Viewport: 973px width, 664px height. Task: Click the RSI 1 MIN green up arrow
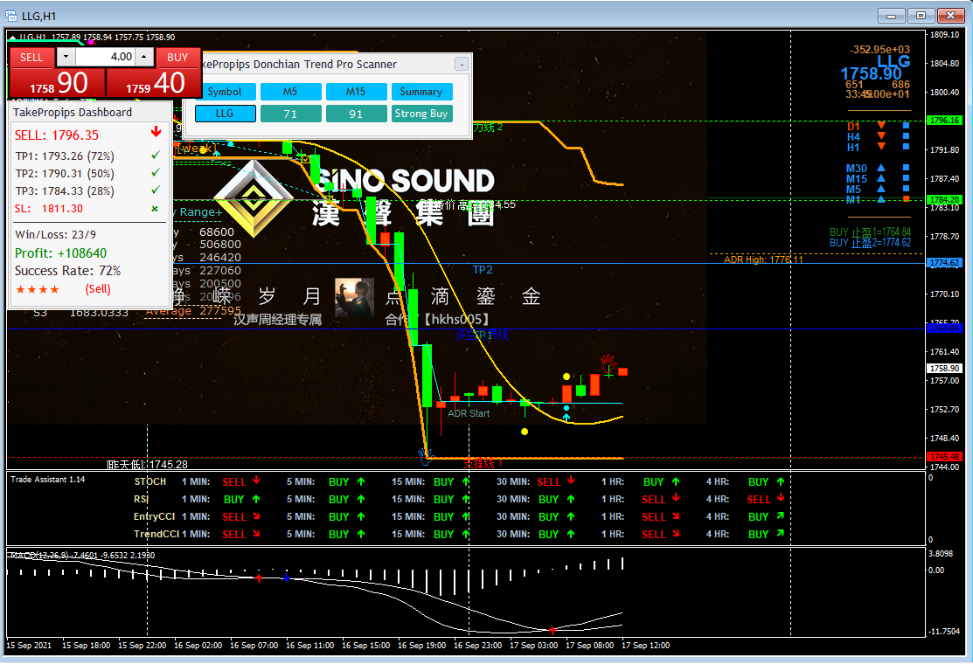(256, 499)
